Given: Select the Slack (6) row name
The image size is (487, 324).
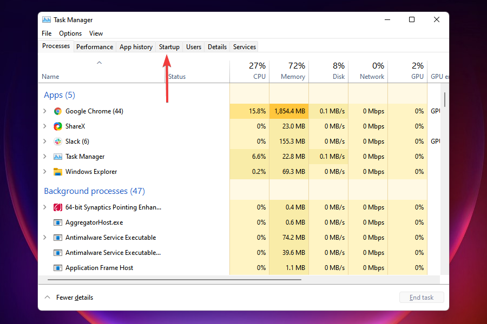Looking at the screenshot, I should (77, 141).
